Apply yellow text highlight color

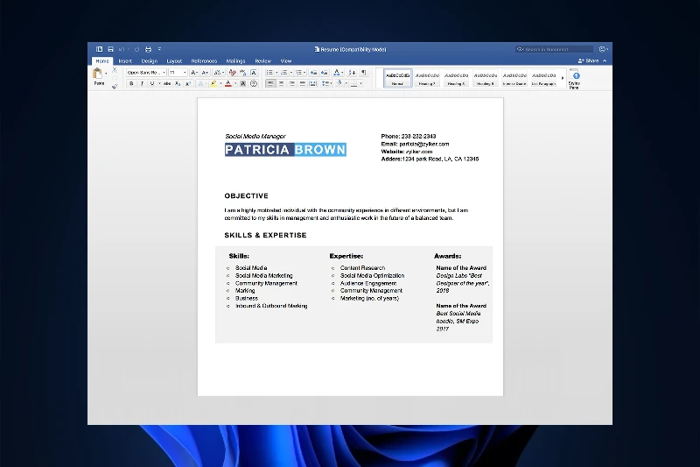tap(213, 83)
